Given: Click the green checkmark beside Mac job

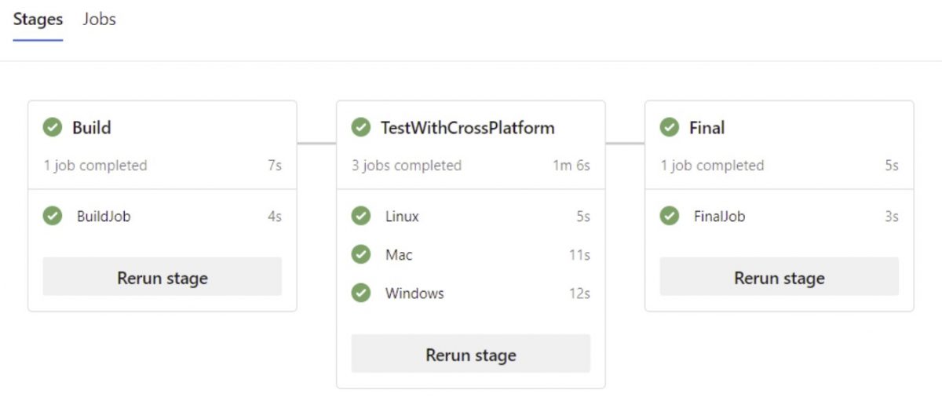Looking at the screenshot, I should (361, 254).
